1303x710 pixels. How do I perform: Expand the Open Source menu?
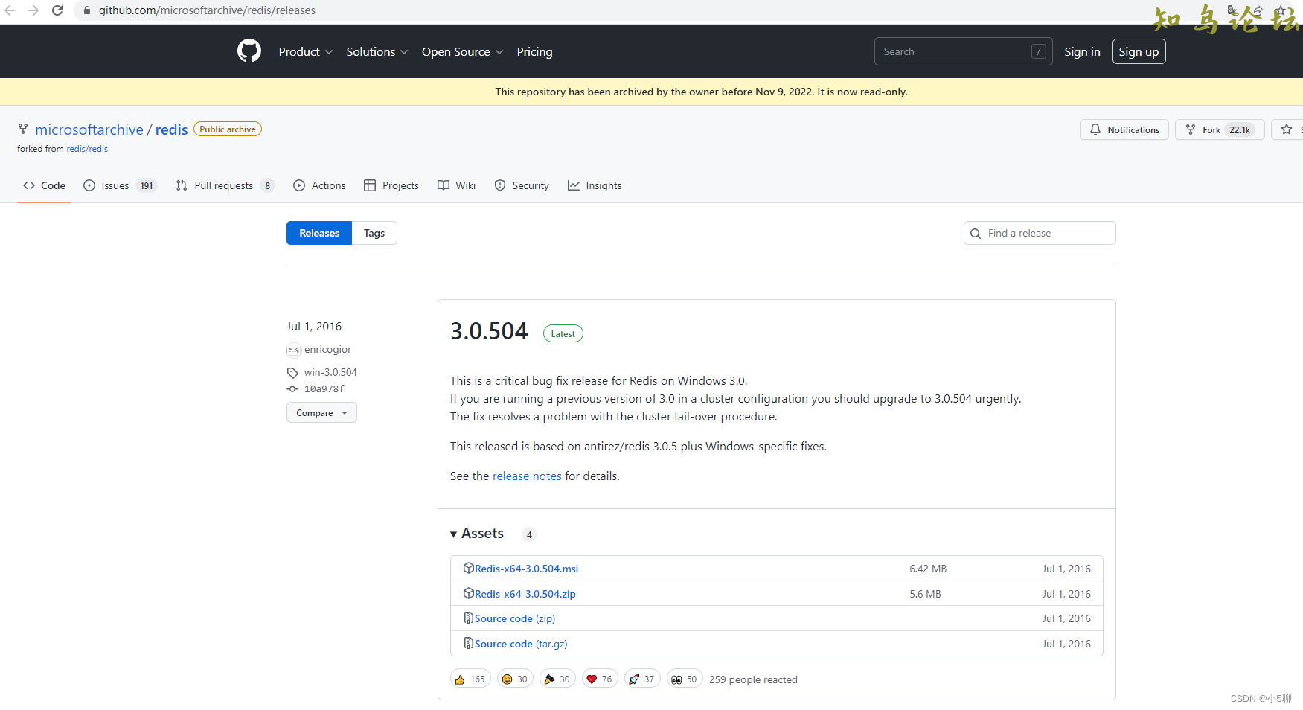[x=462, y=51]
